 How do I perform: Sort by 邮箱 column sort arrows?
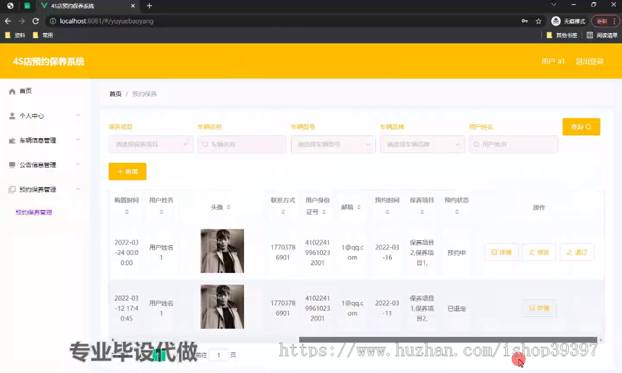point(359,207)
